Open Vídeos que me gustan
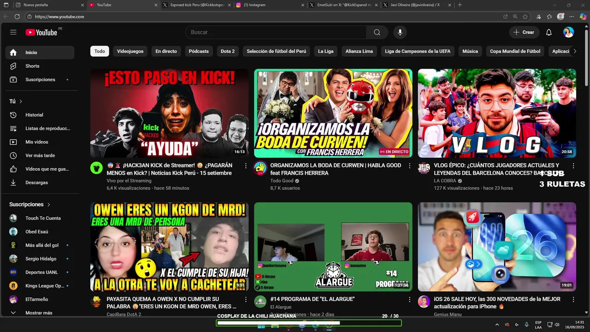 click(40, 169)
